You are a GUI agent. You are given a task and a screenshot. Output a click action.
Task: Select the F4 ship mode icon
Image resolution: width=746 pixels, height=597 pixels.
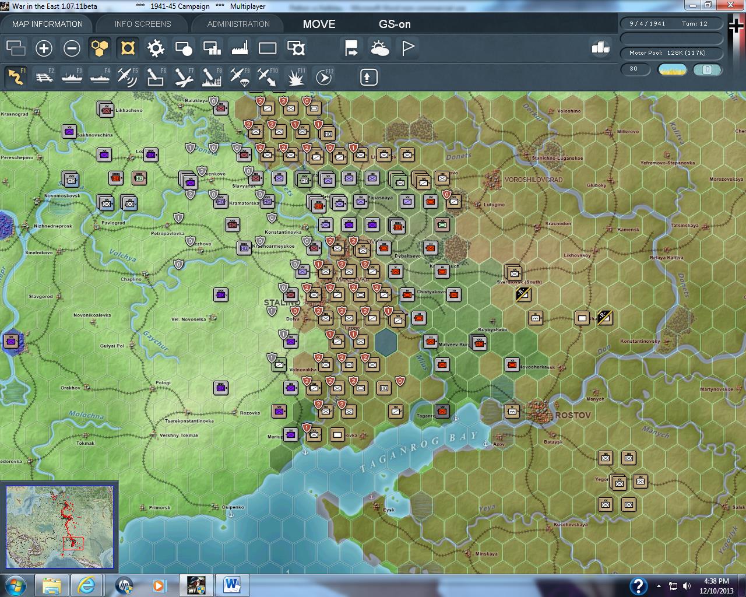point(100,77)
